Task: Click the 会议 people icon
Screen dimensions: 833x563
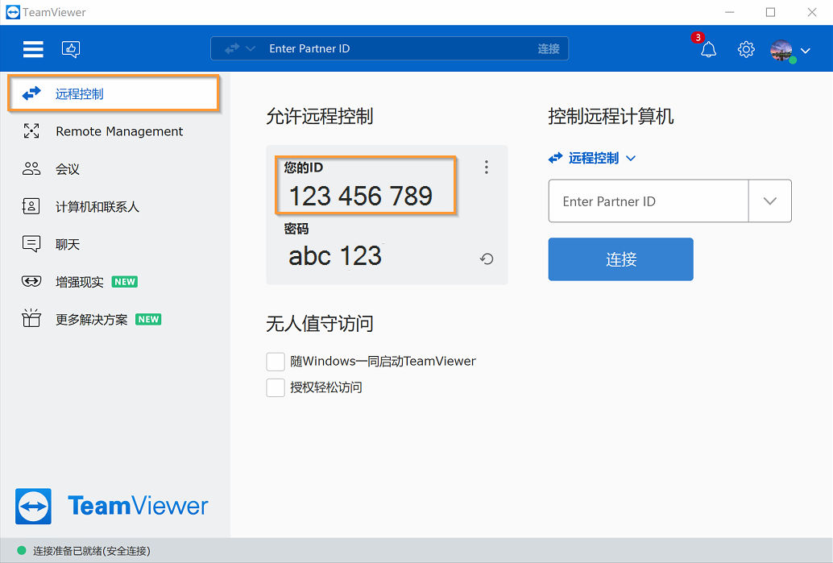Action: click(x=31, y=168)
